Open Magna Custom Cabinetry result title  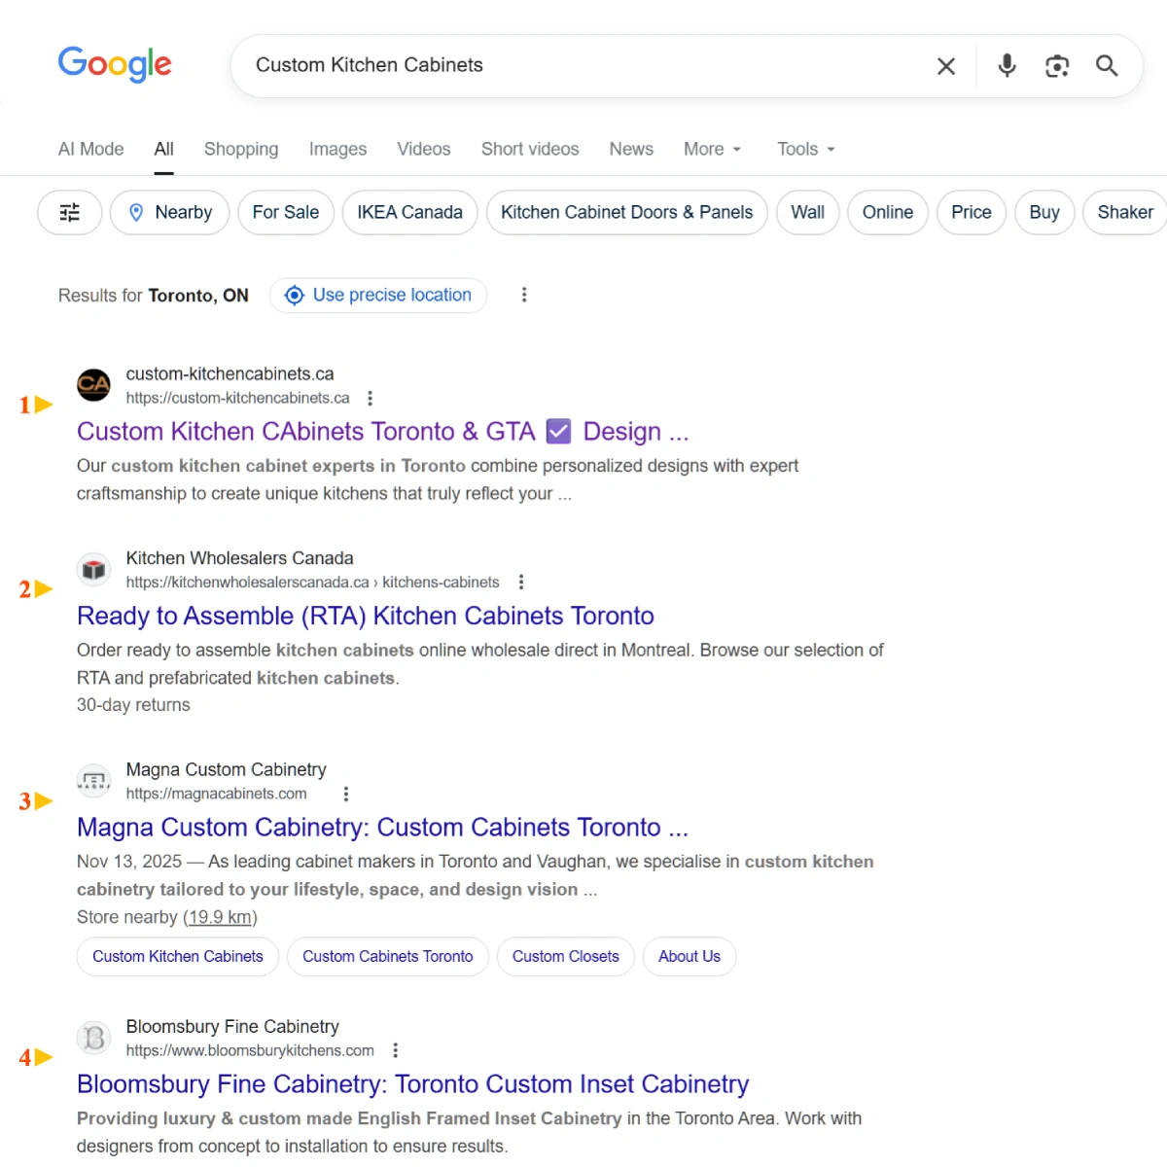coord(382,827)
